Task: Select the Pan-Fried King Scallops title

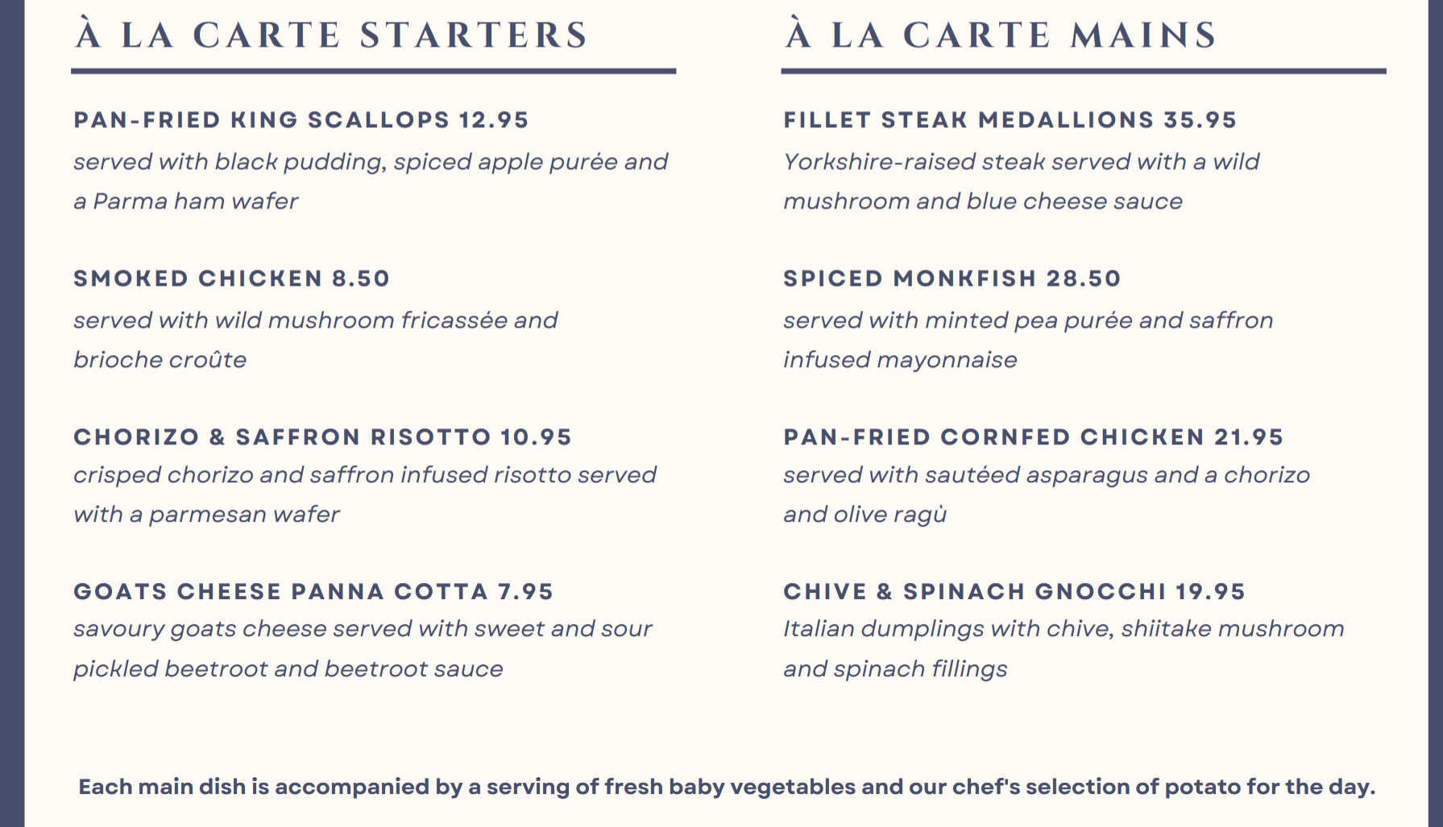Action: (301, 120)
